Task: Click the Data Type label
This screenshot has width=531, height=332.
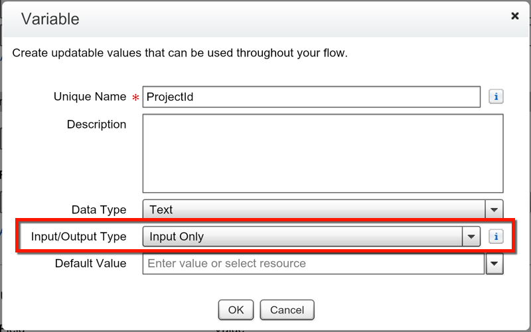Action: (99, 209)
